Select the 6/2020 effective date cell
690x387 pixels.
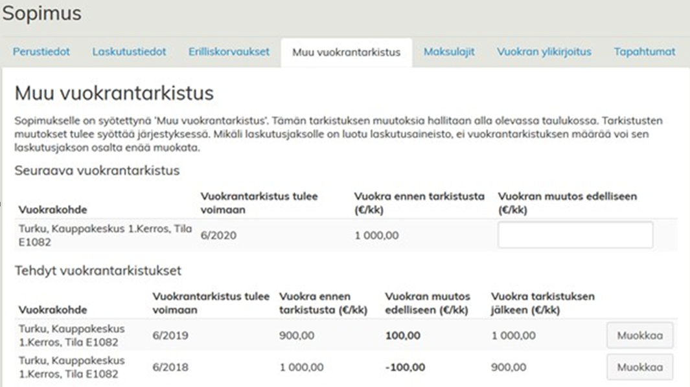click(x=218, y=236)
